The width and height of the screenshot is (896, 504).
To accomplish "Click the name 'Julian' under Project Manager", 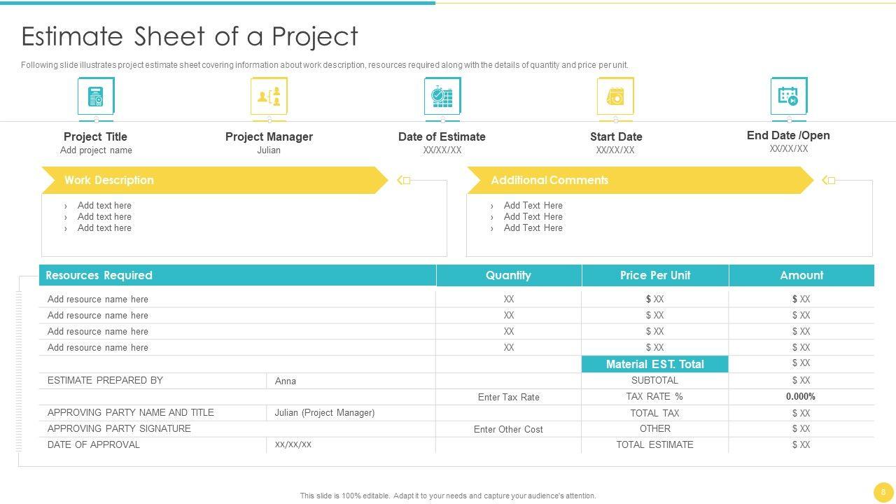I will coord(269,150).
